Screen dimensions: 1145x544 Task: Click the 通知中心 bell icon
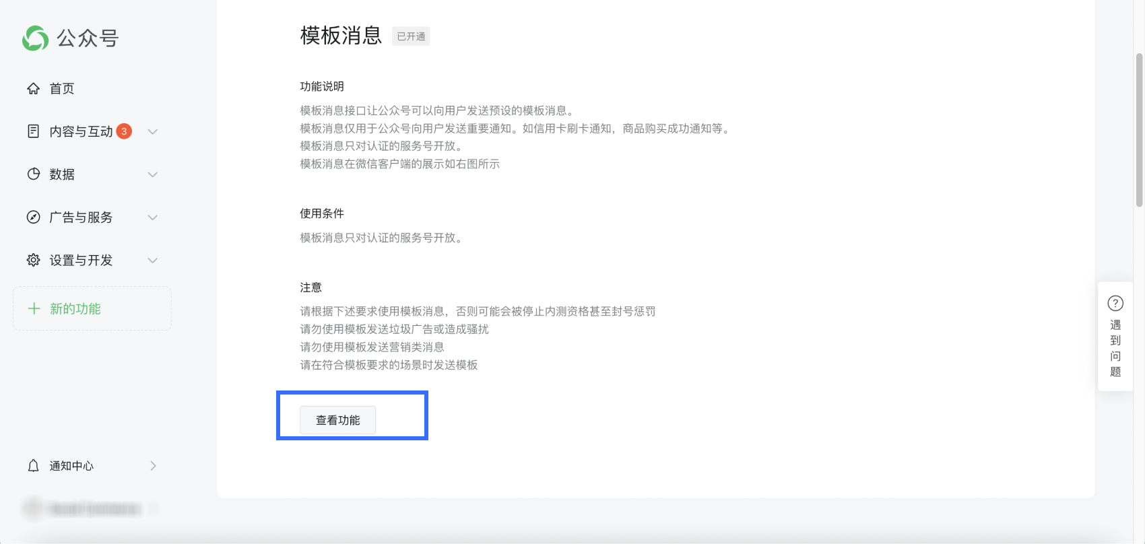pos(33,465)
